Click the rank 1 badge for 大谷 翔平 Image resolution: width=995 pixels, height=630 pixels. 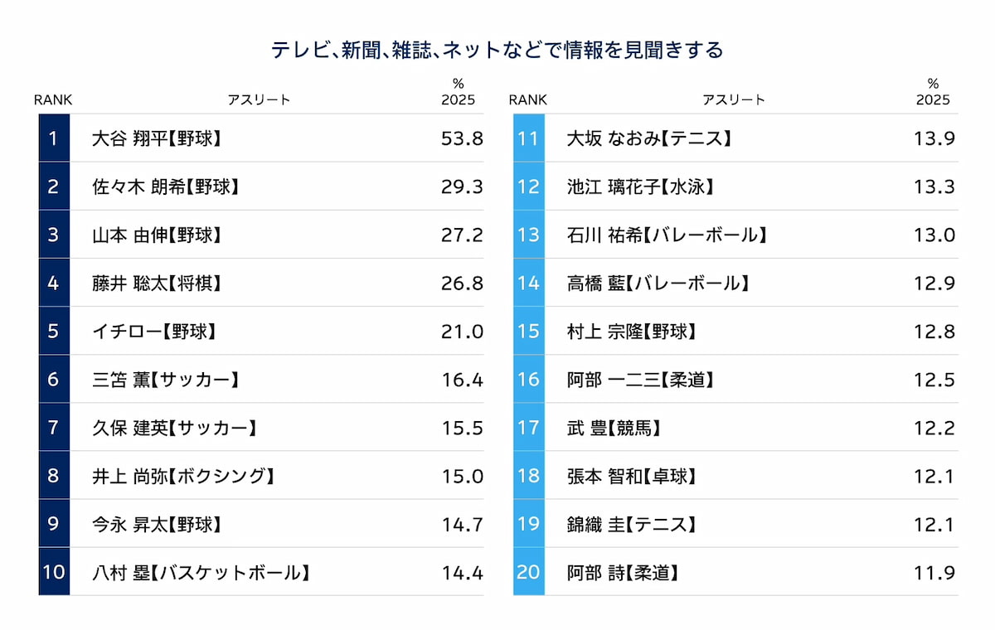click(x=53, y=138)
